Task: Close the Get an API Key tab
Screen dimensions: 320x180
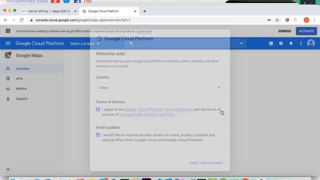Action: tap(75, 11)
